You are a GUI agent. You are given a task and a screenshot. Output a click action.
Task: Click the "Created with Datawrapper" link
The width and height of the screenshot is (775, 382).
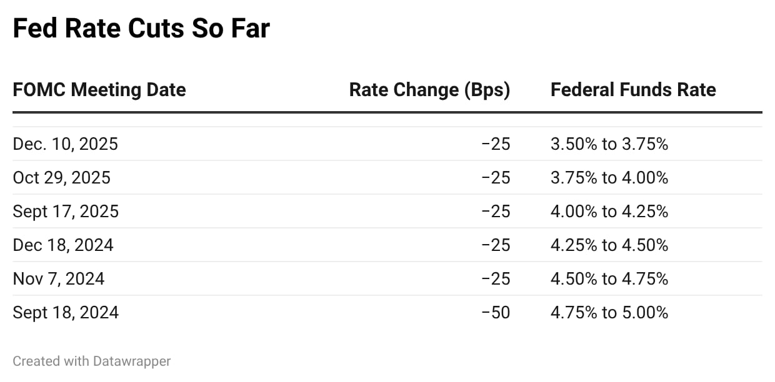(x=91, y=361)
